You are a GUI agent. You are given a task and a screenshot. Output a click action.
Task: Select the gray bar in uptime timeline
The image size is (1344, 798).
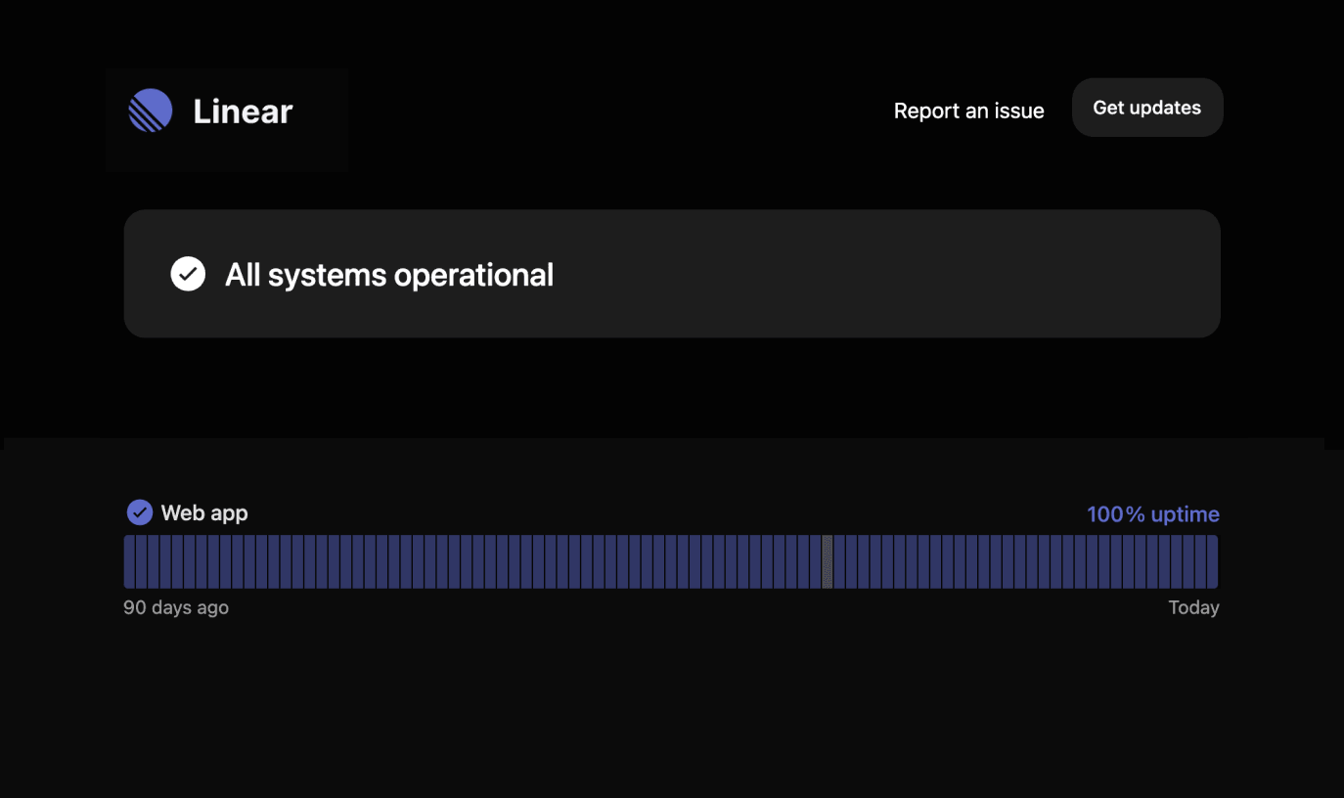[x=827, y=561]
